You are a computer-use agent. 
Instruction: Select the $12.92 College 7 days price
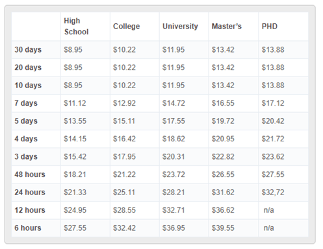point(124,103)
